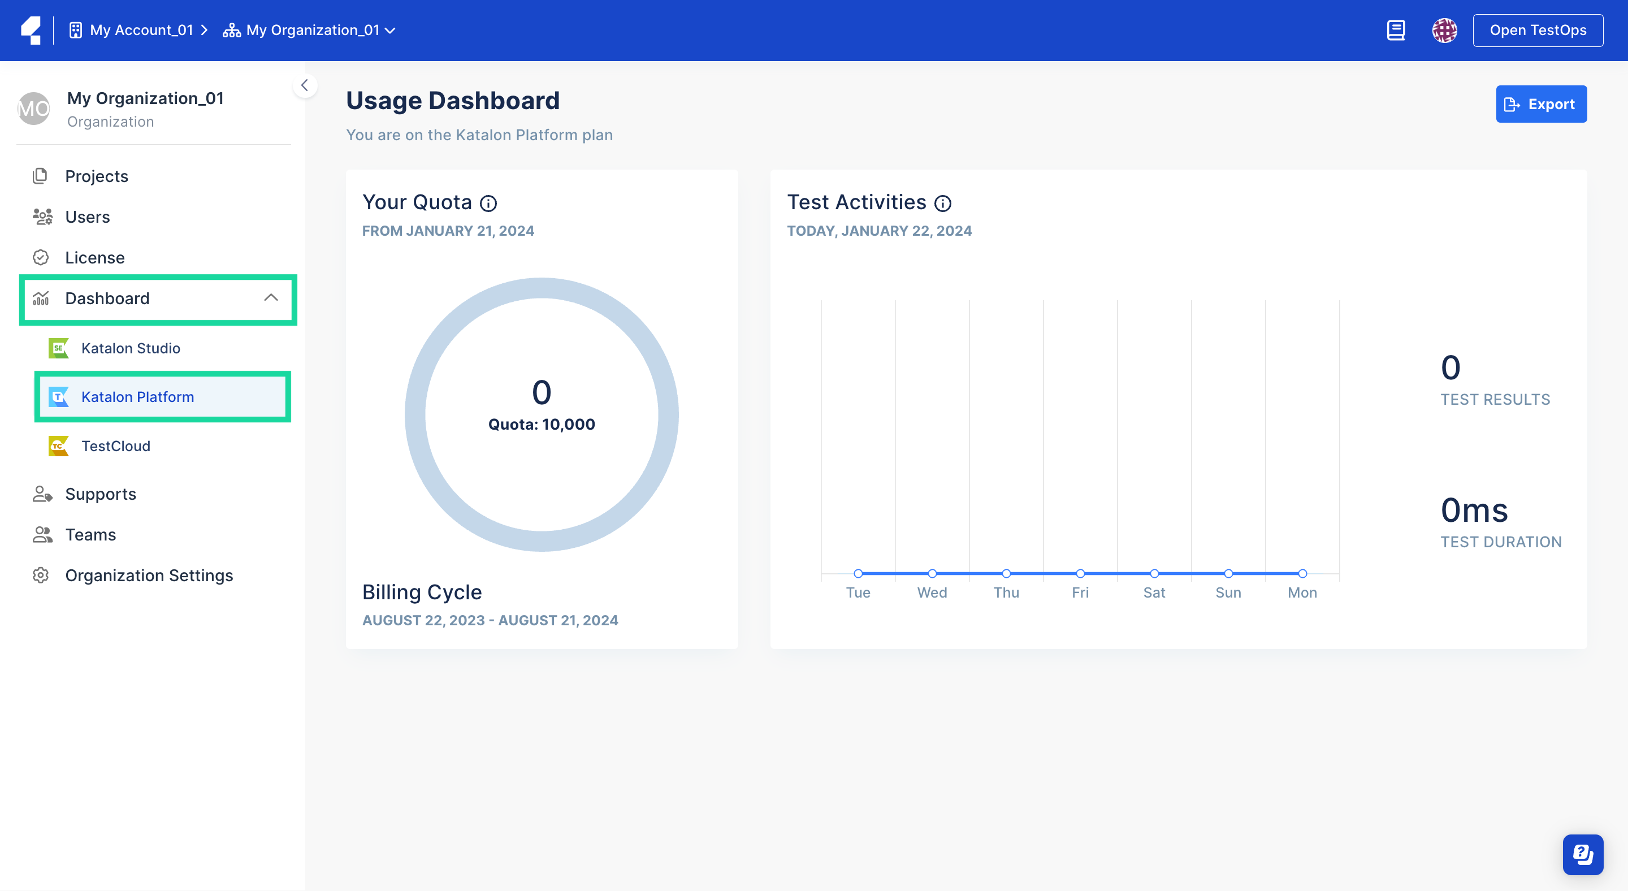Select the License badge icon

(41, 257)
